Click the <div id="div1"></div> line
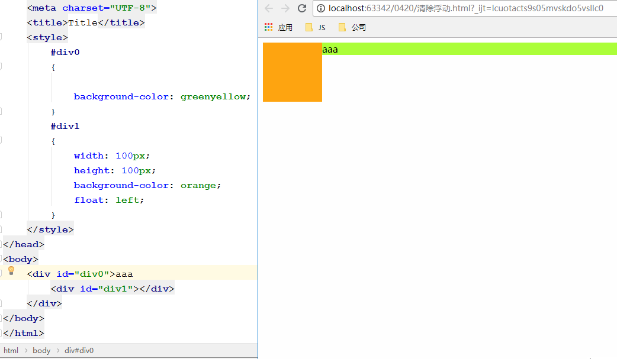The width and height of the screenshot is (617, 359). tap(112, 289)
